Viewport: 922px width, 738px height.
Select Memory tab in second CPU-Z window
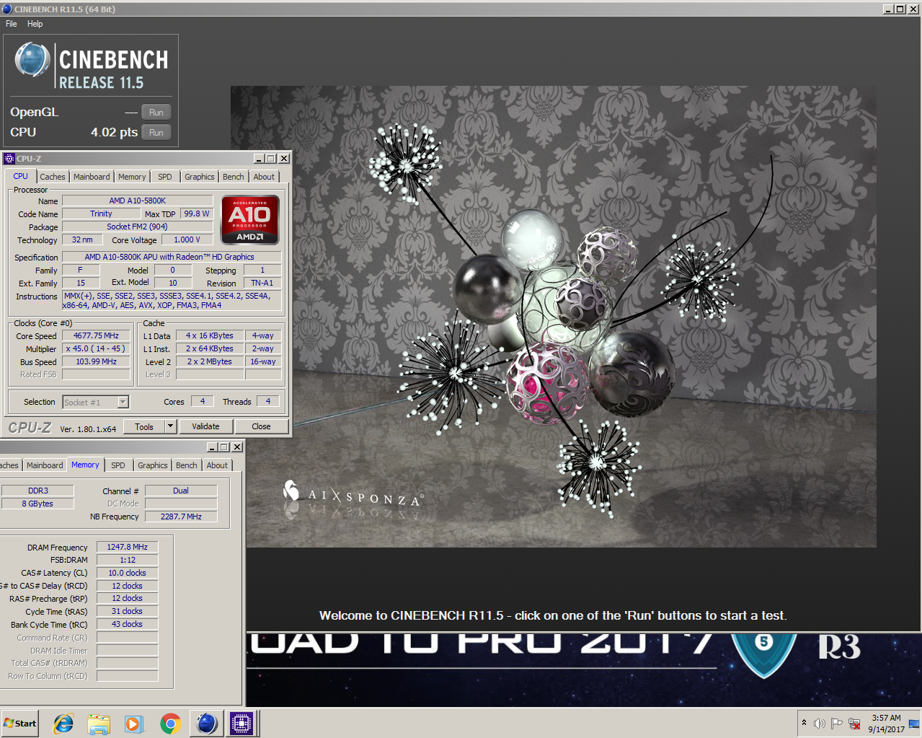(85, 465)
